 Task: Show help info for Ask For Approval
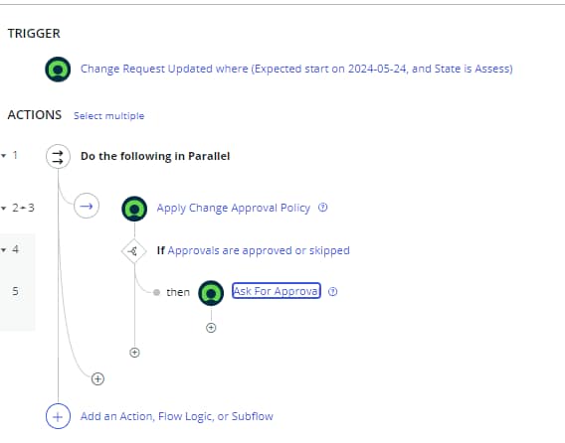pos(333,291)
